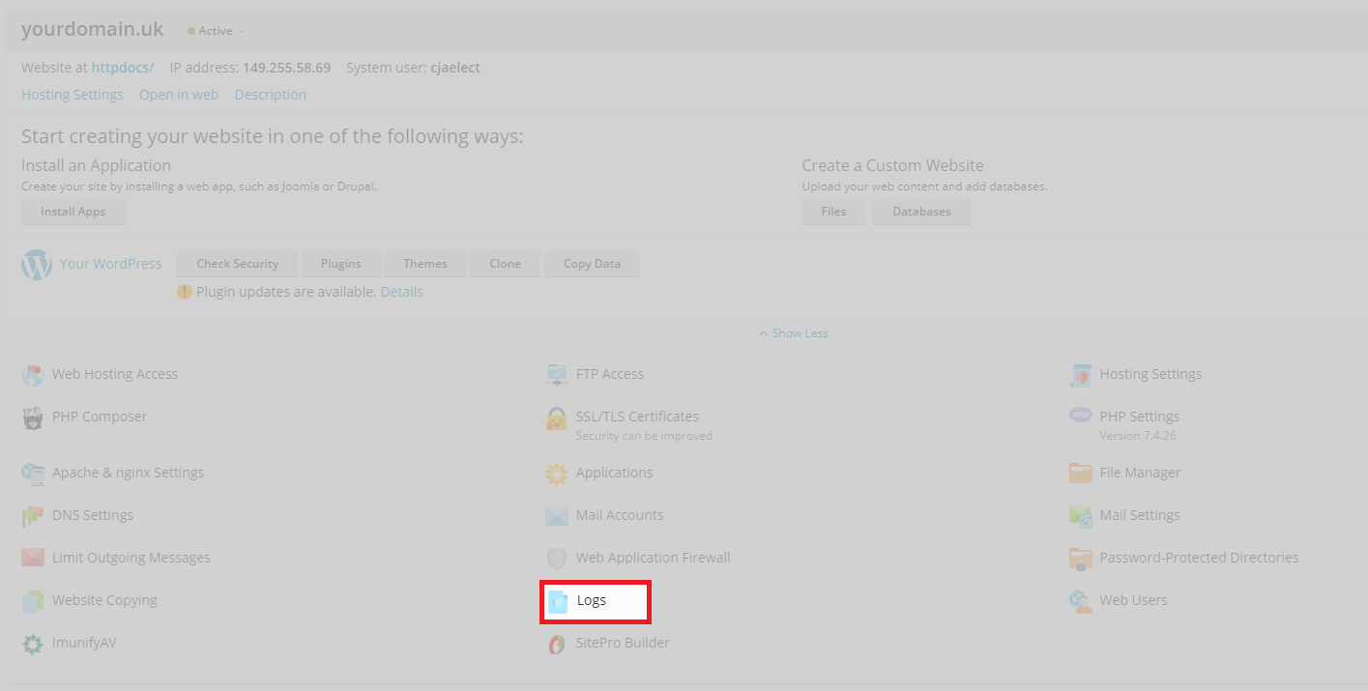Click the DNS Settings flag icon
The height and width of the screenshot is (691, 1368).
[33, 516]
